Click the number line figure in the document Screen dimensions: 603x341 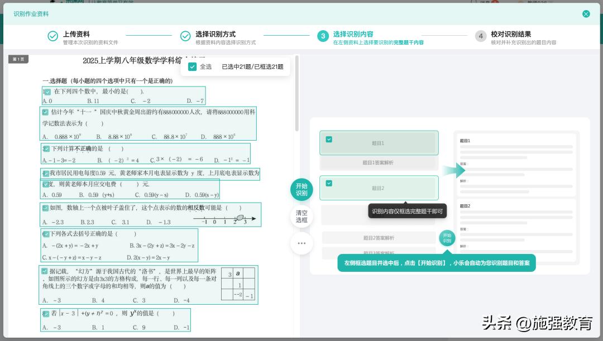(224, 219)
